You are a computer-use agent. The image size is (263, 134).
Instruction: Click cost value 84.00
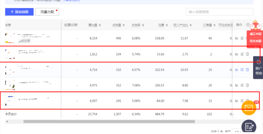click(160, 101)
